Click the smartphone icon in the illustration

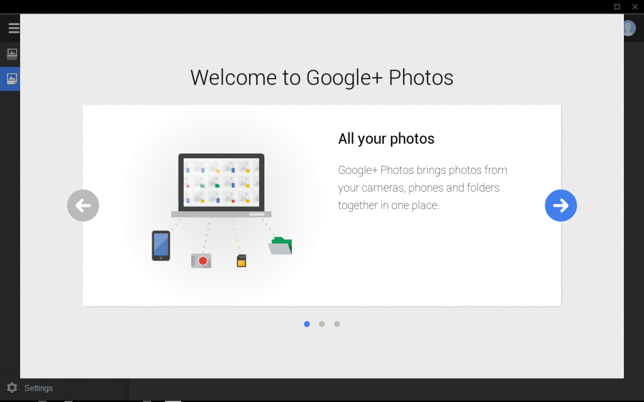pos(161,245)
